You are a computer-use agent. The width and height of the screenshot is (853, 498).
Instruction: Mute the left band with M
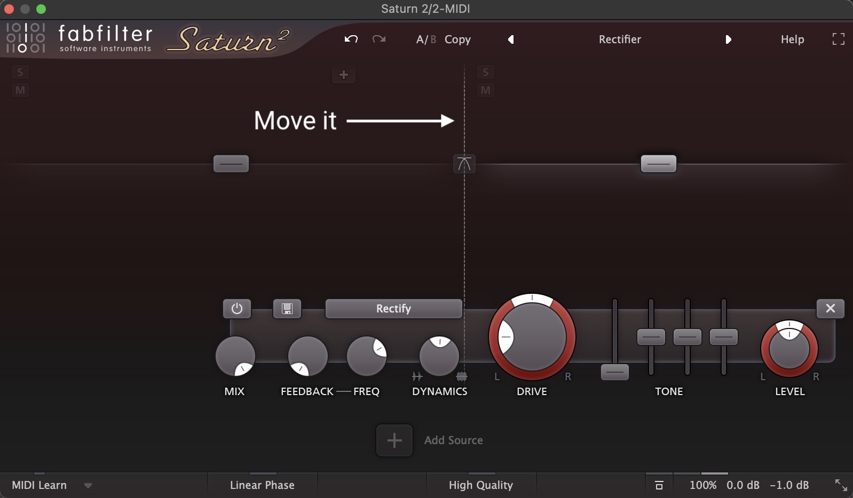[20, 90]
